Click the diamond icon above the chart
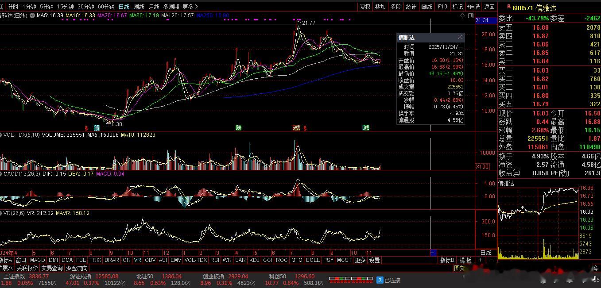601x288 pixels. (x=463, y=15)
